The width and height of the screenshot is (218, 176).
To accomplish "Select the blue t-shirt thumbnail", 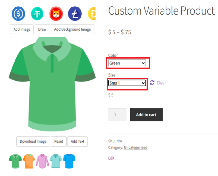I will (69, 161).
